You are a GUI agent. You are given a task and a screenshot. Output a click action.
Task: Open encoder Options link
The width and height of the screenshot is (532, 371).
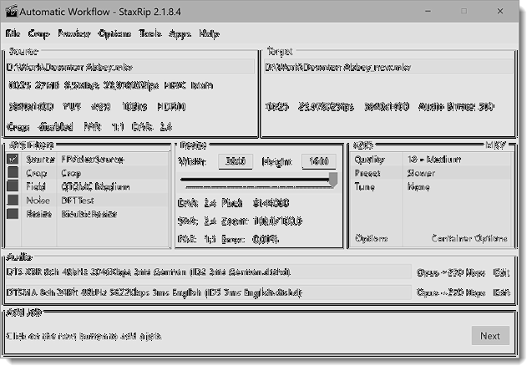[x=372, y=238]
